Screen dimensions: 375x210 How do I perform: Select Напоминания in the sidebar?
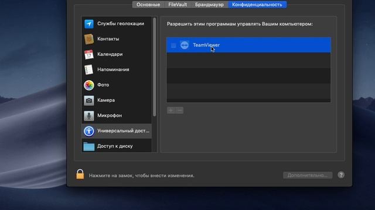point(117,69)
